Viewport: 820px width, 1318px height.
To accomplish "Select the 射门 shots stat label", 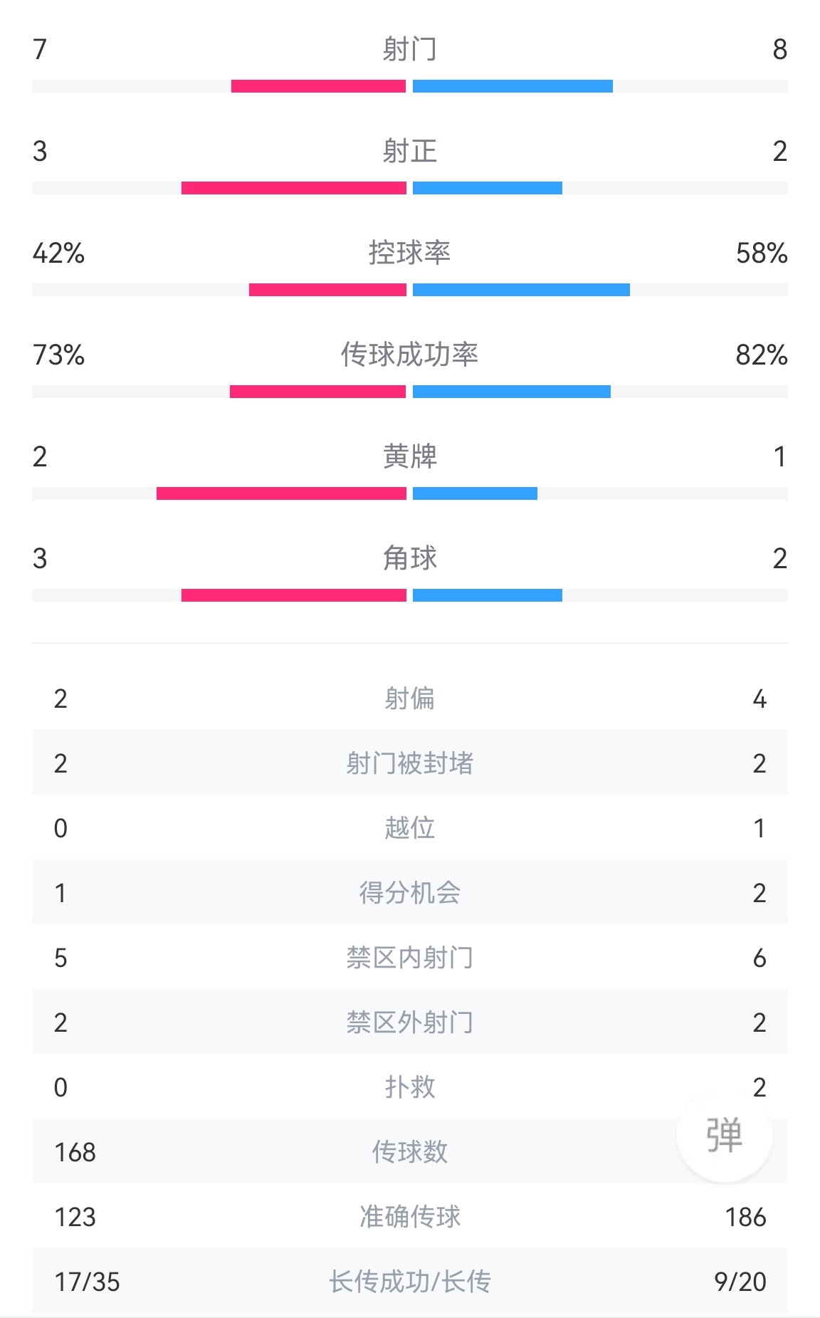I will (x=409, y=49).
